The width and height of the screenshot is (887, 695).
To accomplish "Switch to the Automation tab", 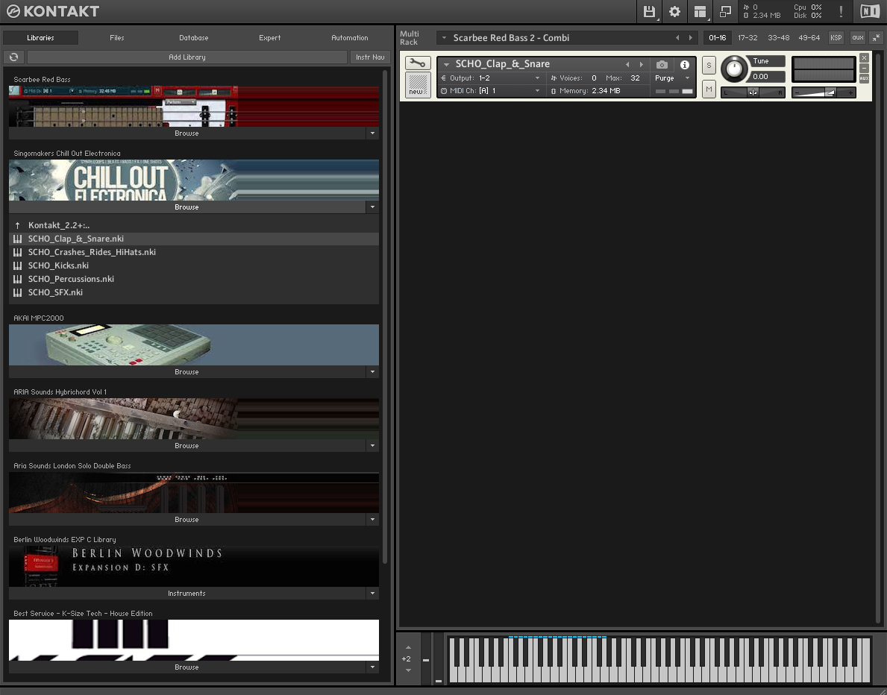I will 350,38.
